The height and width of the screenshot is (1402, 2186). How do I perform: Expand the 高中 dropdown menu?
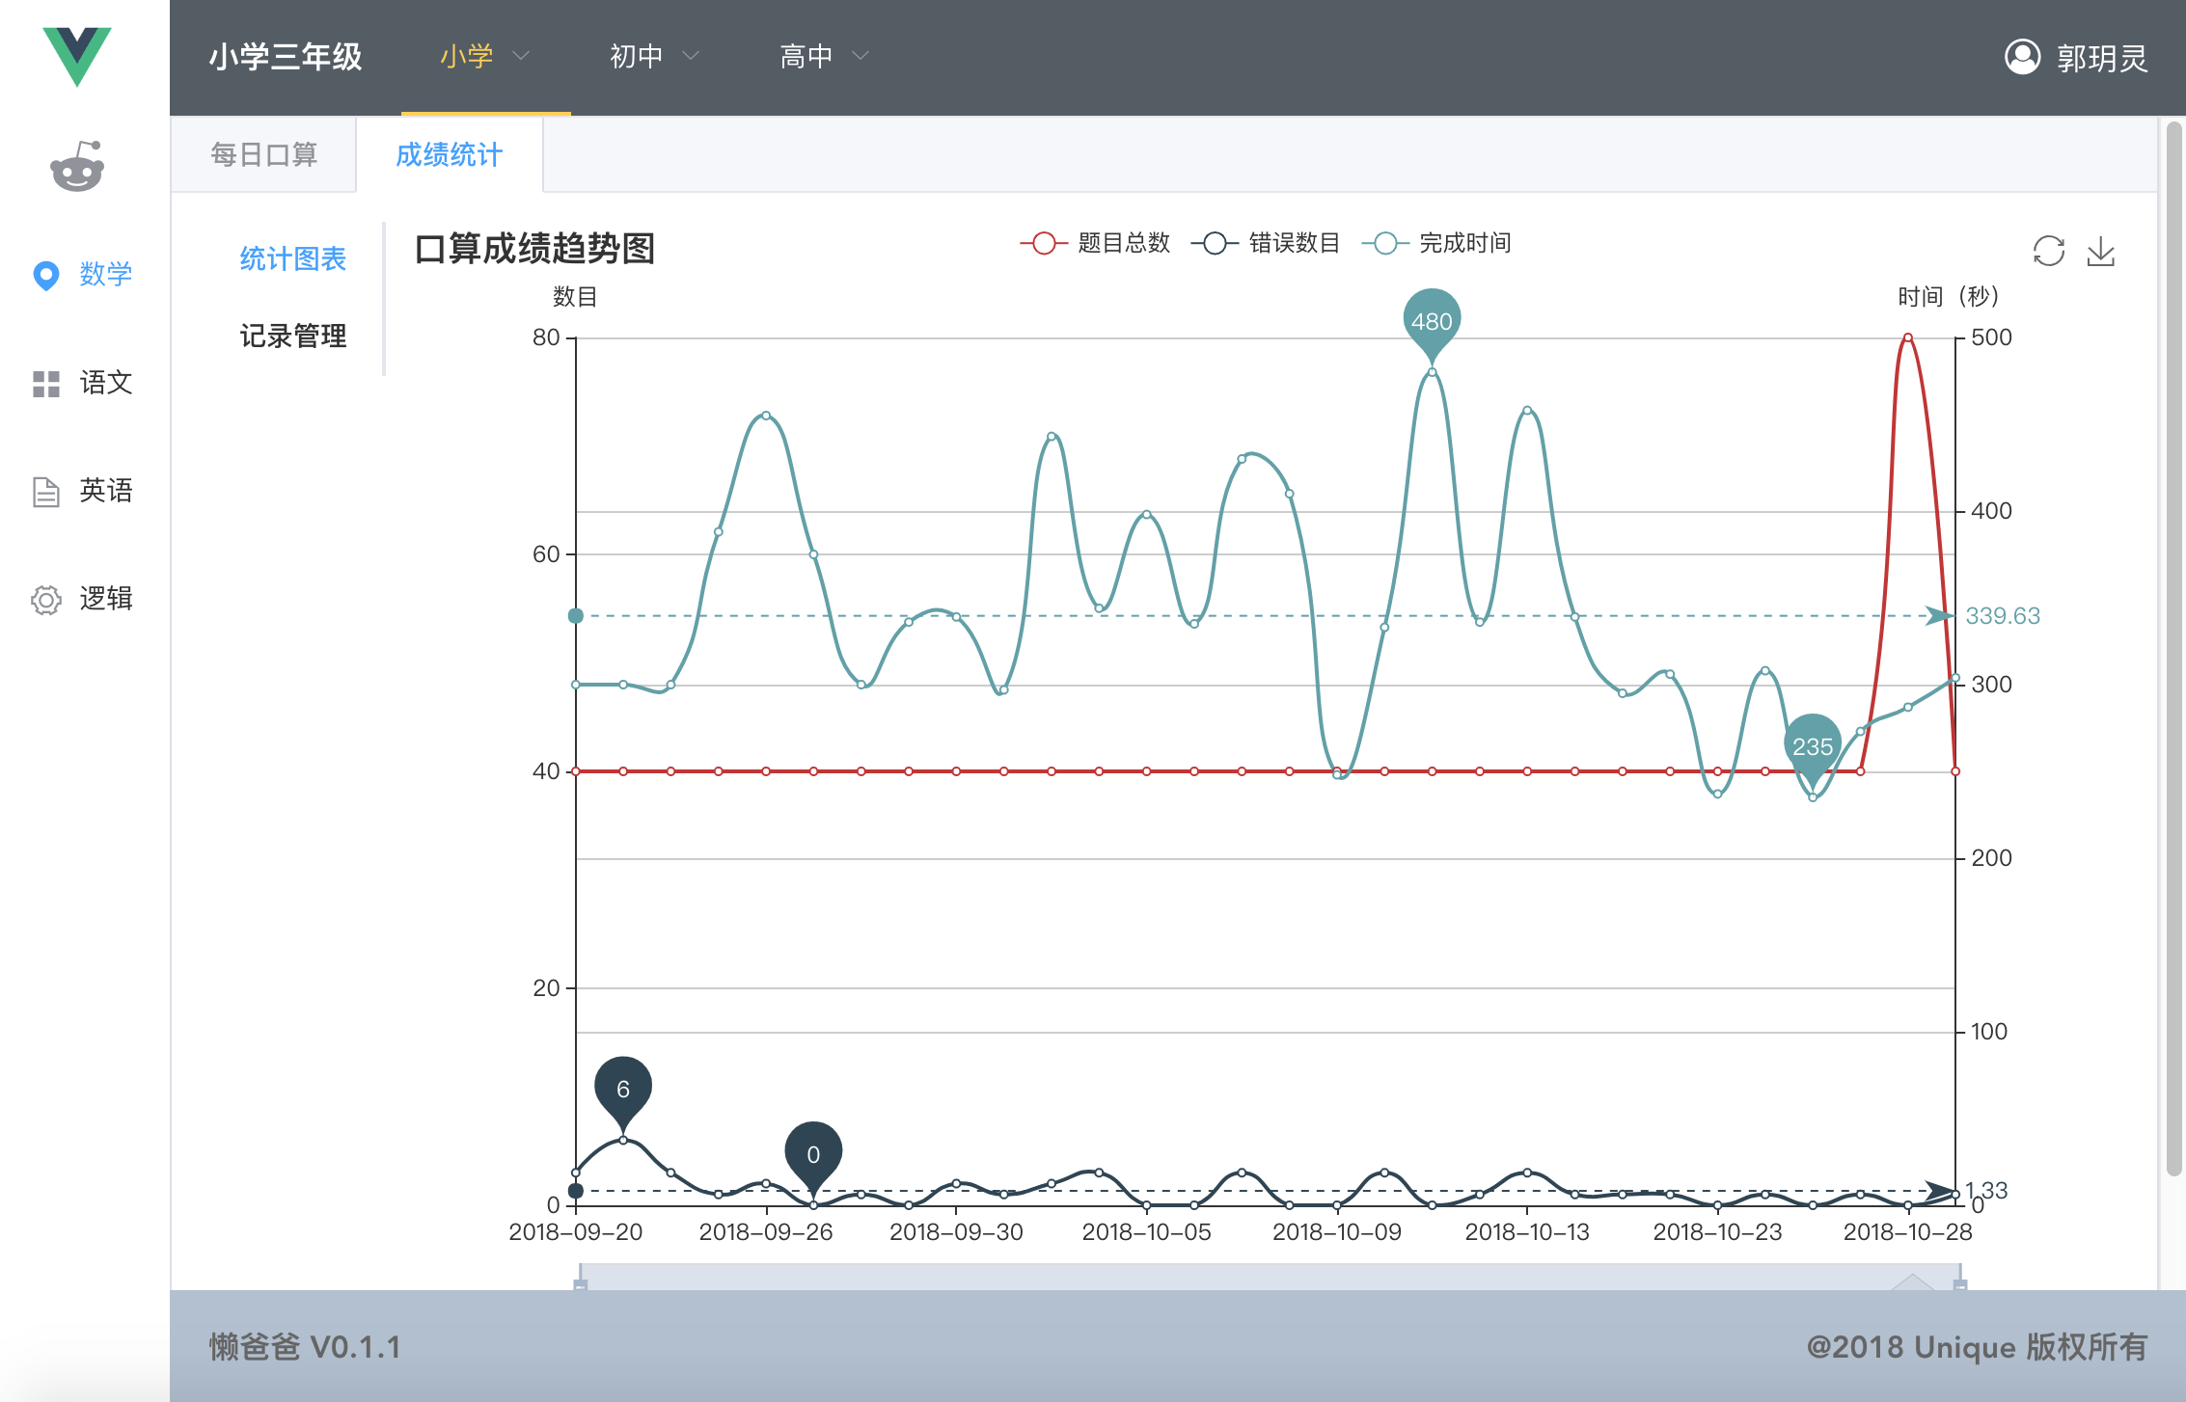coord(824,57)
